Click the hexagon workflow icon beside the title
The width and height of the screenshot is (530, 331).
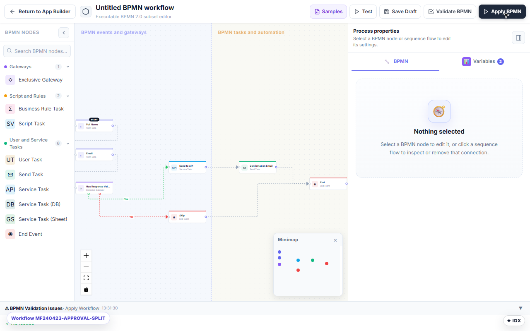tap(86, 12)
